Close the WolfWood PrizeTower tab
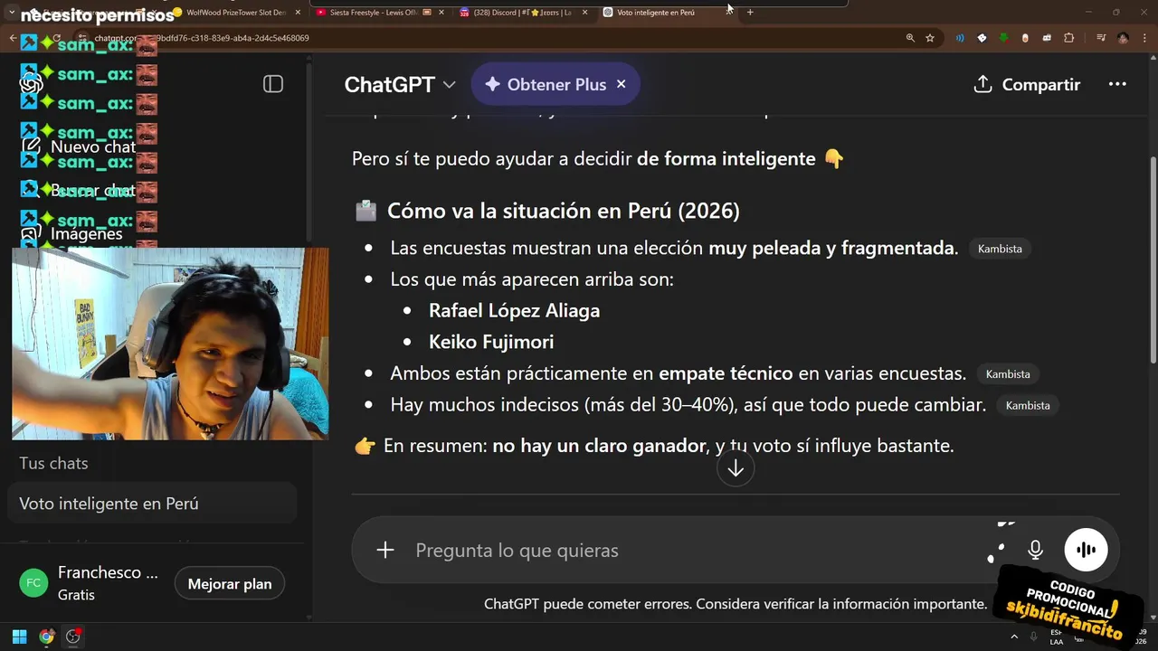Screen dimensions: 1158x651 click(298, 13)
